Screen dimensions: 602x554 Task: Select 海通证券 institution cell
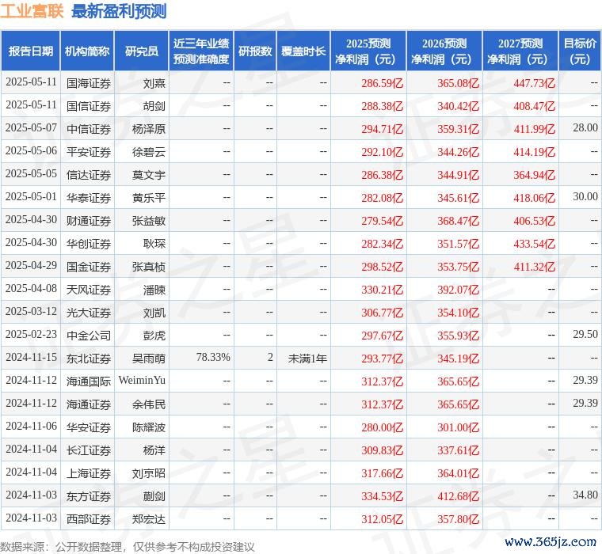[89, 404]
